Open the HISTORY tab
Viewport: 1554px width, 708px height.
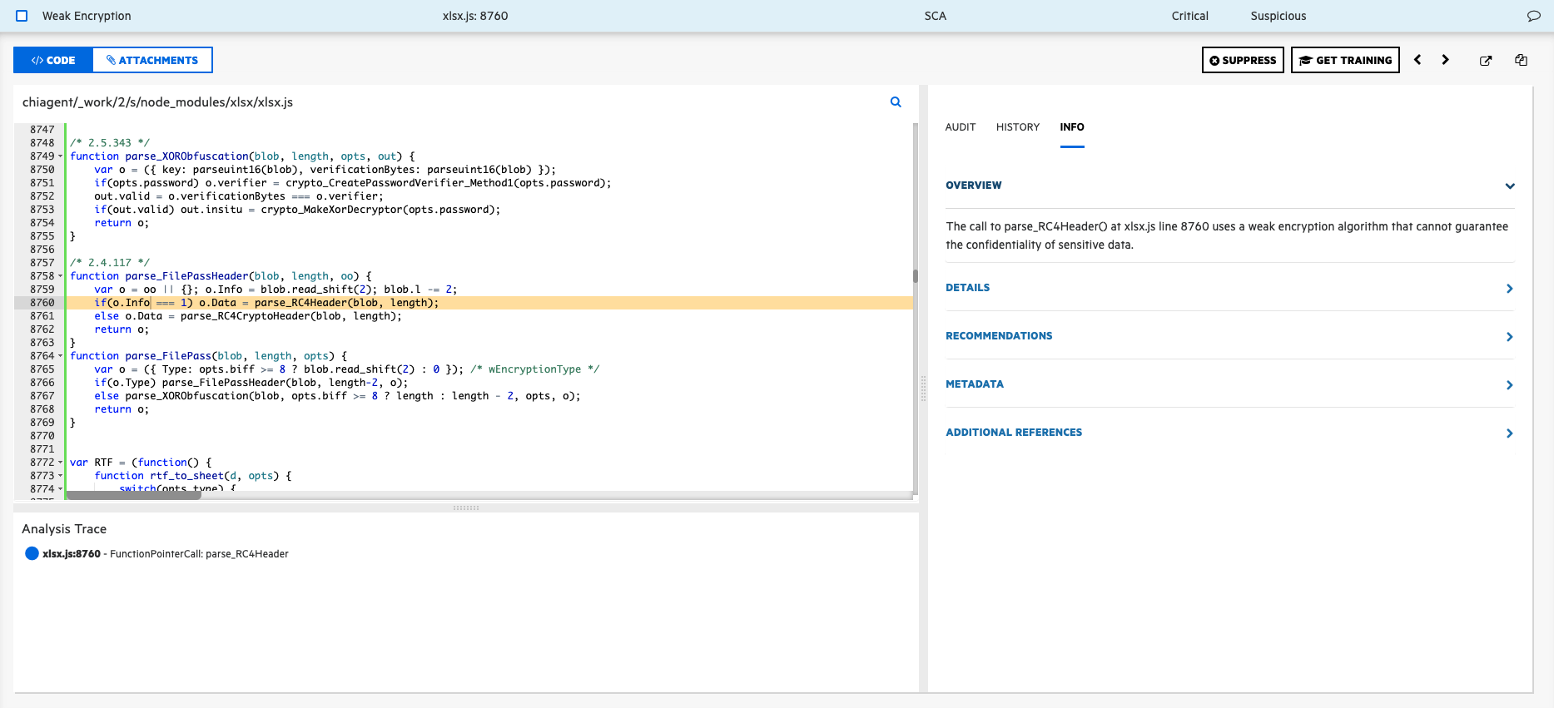pyautogui.click(x=1017, y=127)
